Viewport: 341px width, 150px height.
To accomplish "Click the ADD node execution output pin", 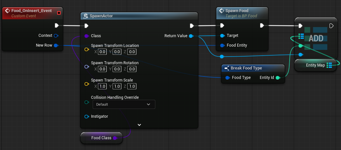I will click(332, 26).
